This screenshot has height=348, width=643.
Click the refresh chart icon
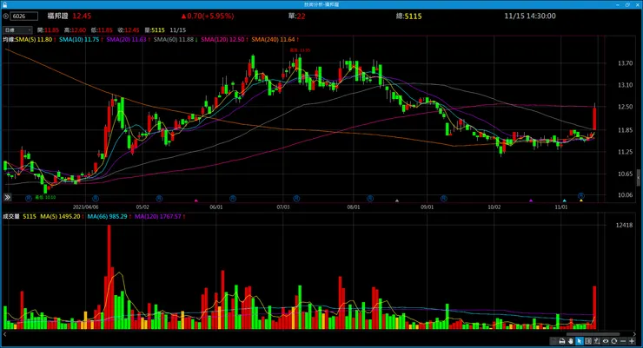(613, 341)
